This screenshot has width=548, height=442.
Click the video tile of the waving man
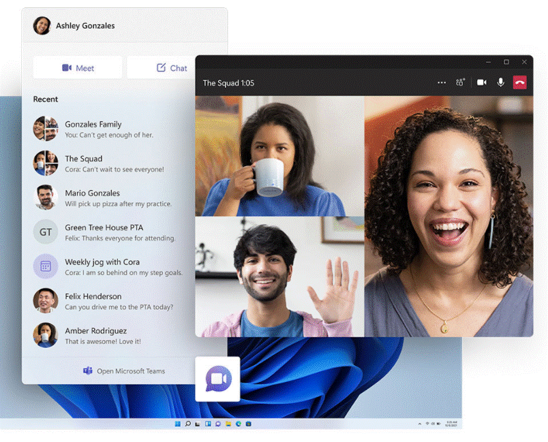tap(279, 277)
